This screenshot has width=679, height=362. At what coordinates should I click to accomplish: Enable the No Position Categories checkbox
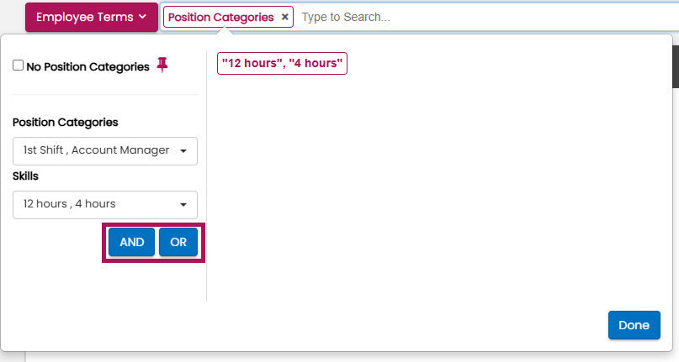coord(19,66)
